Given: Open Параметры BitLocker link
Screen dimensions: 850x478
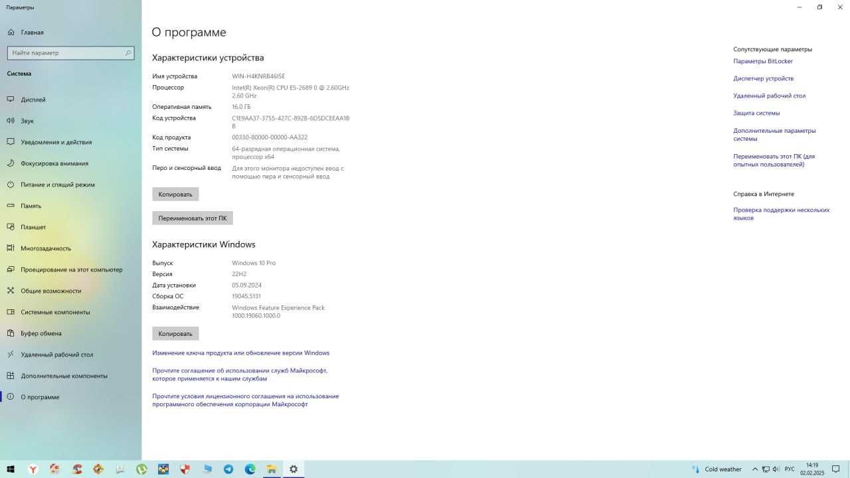Looking at the screenshot, I should point(763,61).
